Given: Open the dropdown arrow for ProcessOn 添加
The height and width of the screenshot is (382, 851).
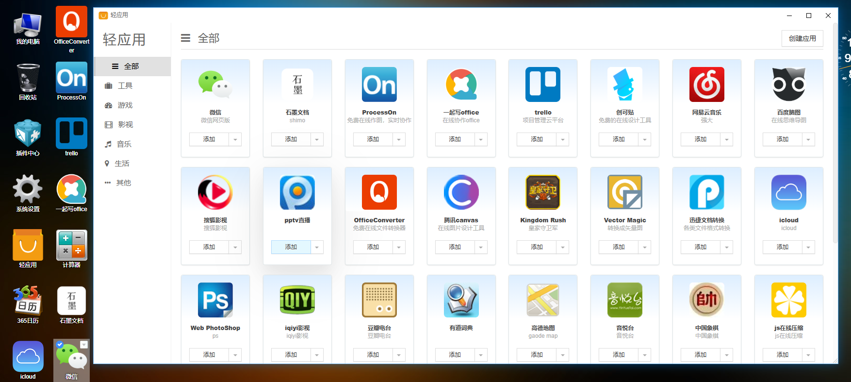Looking at the screenshot, I should pyautogui.click(x=399, y=139).
